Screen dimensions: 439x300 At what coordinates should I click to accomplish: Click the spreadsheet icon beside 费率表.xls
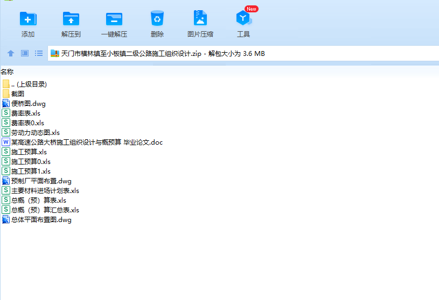[6, 113]
